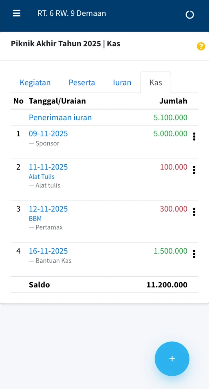Click the Alat Tulis category link
Image resolution: width=209 pixels, height=389 pixels.
click(x=42, y=177)
